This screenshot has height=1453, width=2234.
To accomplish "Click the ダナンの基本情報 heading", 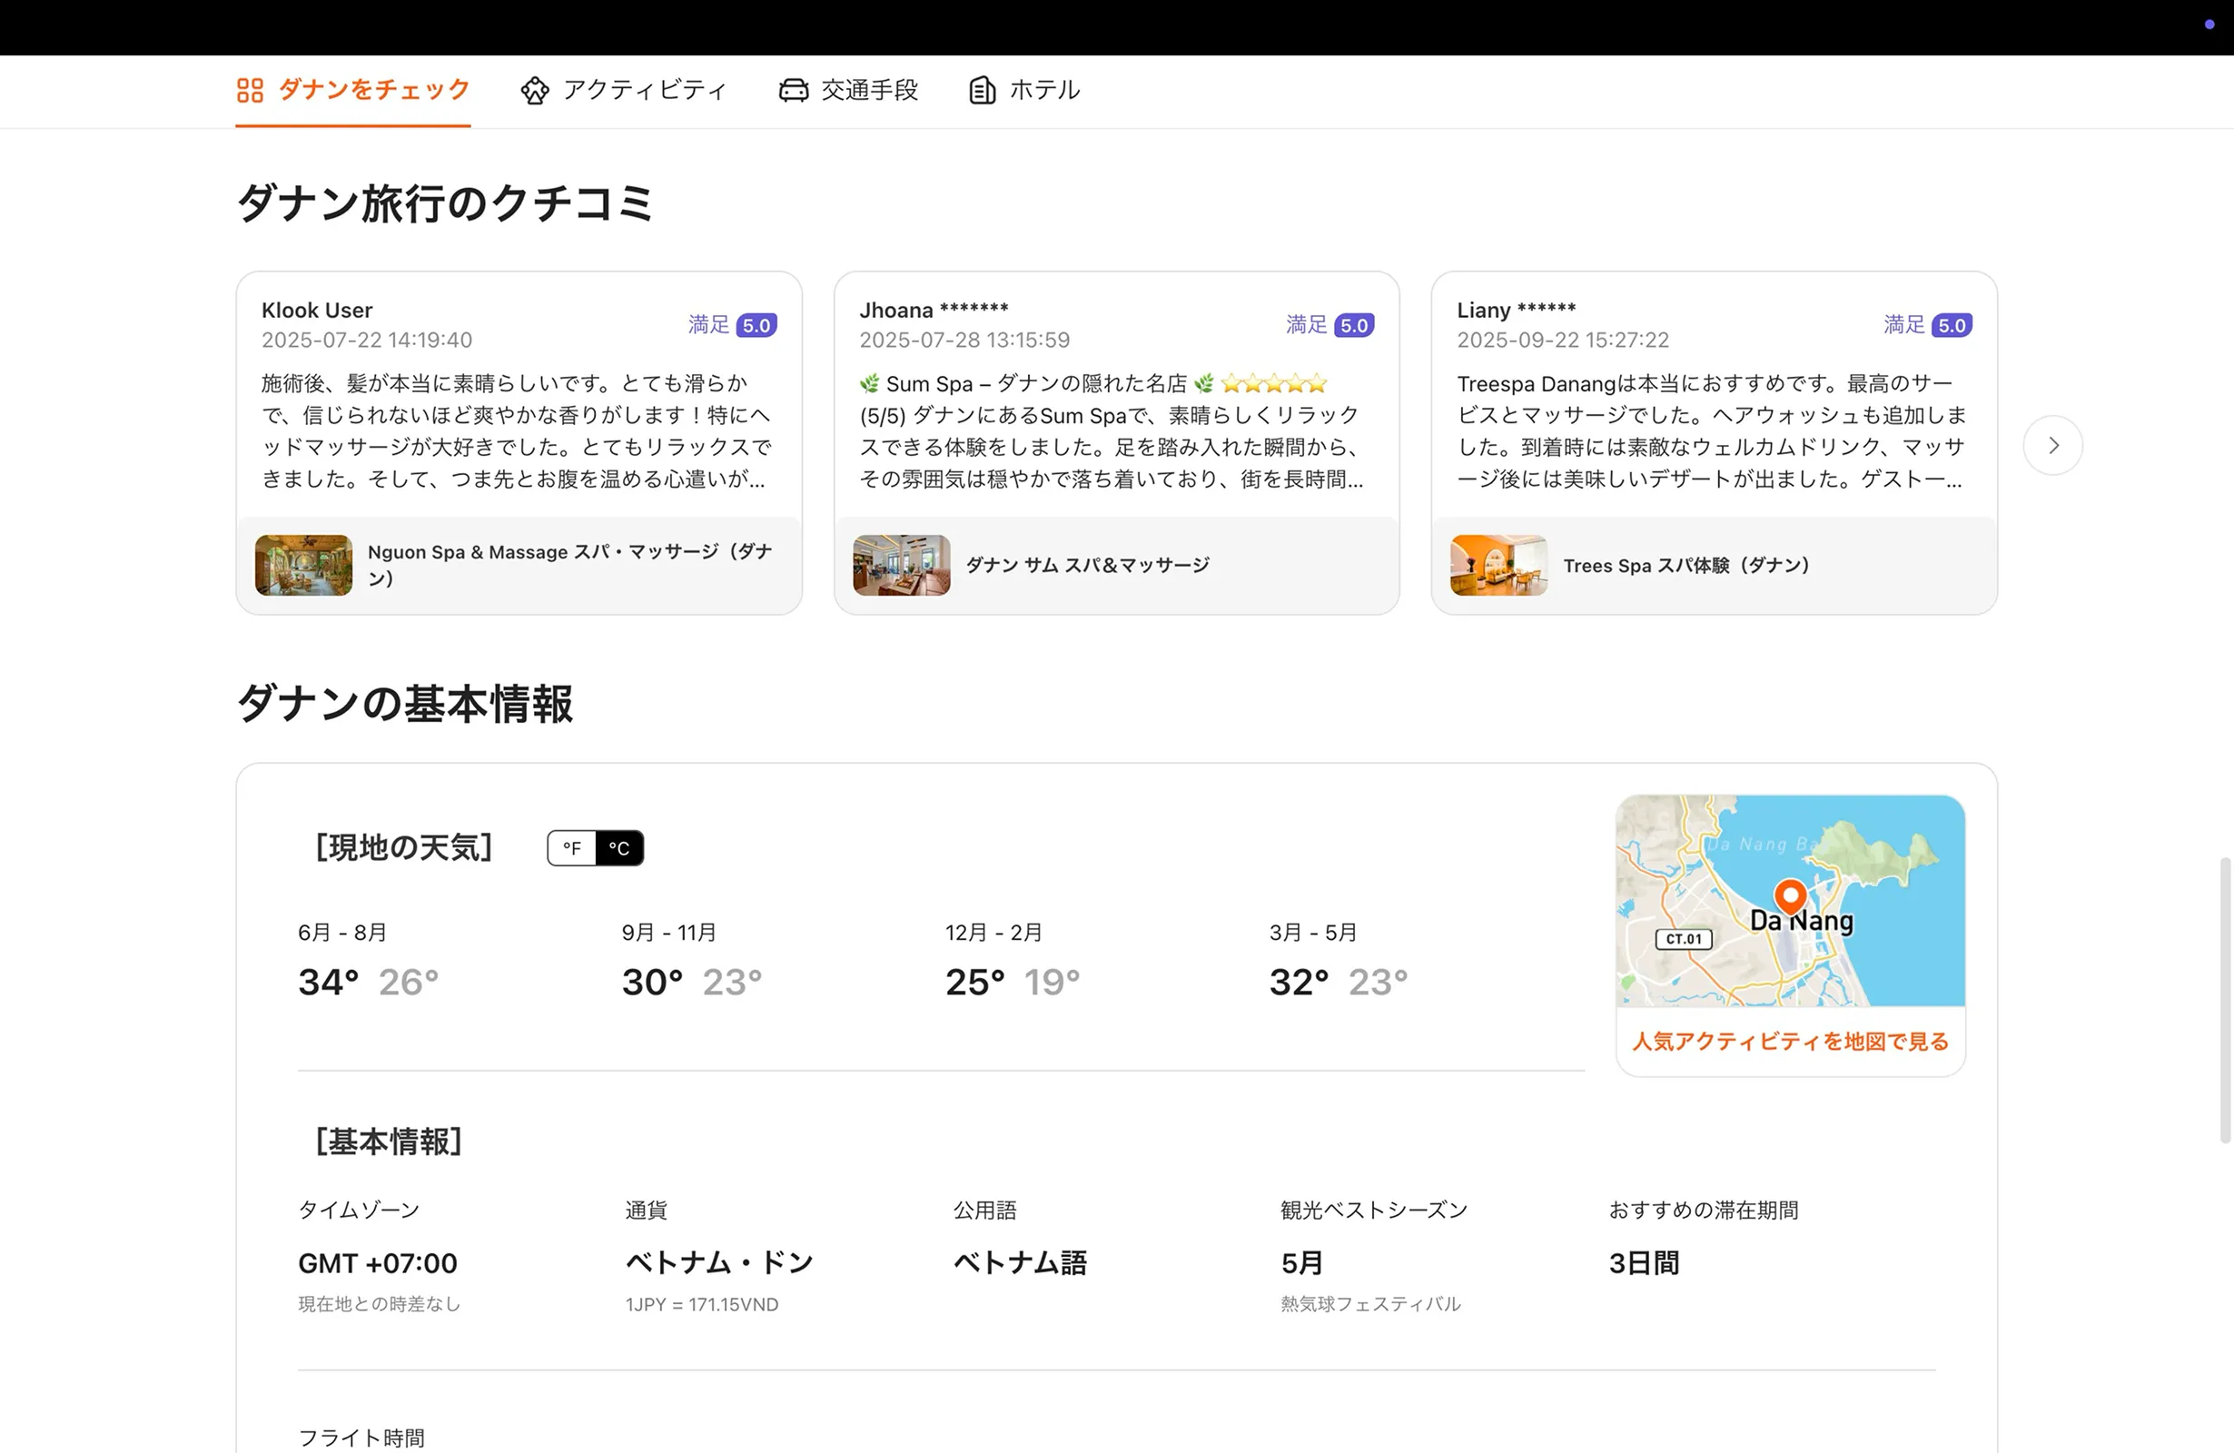I will click(x=404, y=703).
